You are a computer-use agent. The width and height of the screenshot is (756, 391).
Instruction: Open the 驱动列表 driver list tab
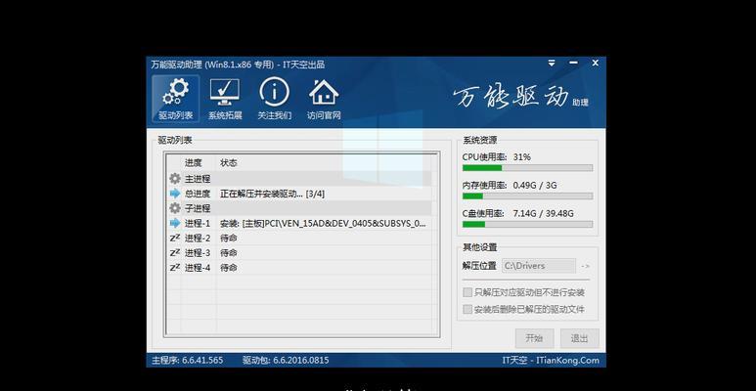coord(175,99)
